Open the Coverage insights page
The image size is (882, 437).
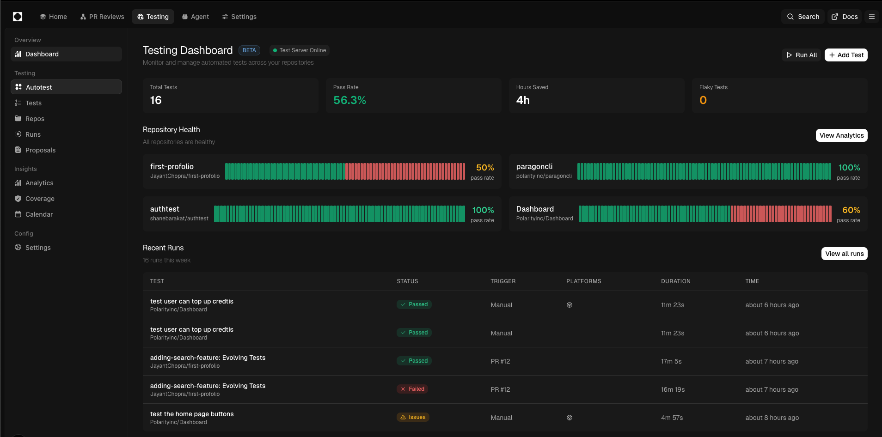(40, 199)
